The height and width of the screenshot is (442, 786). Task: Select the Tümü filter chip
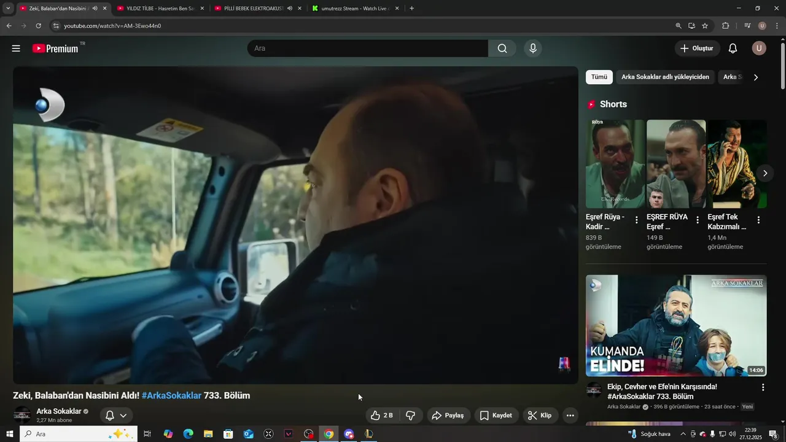pyautogui.click(x=599, y=77)
